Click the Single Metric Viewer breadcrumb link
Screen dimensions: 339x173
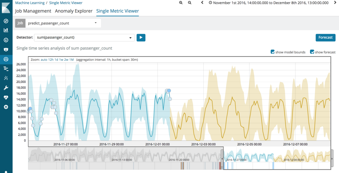click(x=66, y=3)
